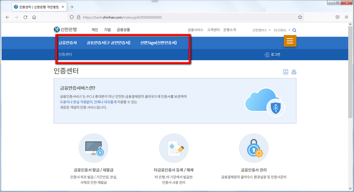
Task: Click the 금융인증서 발급 computer icon
Action: click(93, 148)
